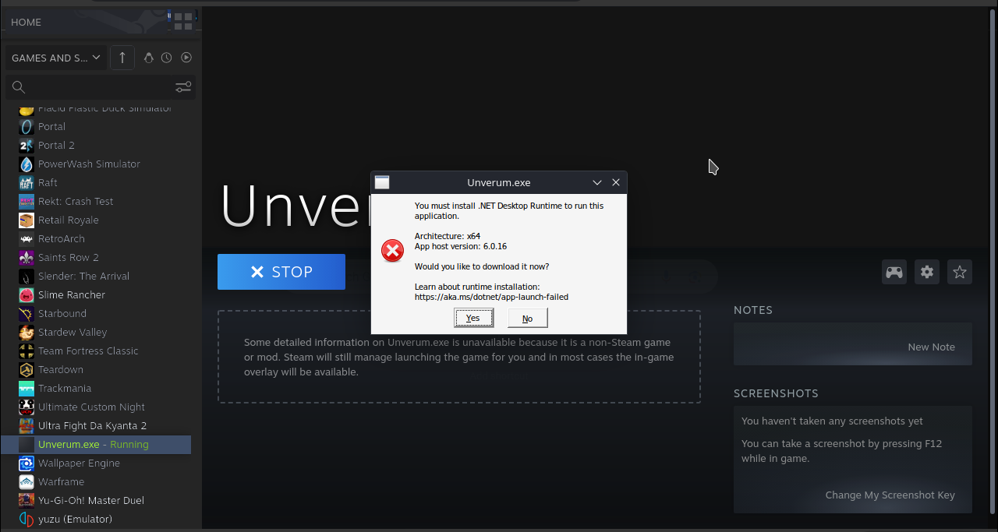Go to the library Home button
998x532 pixels.
[27, 22]
